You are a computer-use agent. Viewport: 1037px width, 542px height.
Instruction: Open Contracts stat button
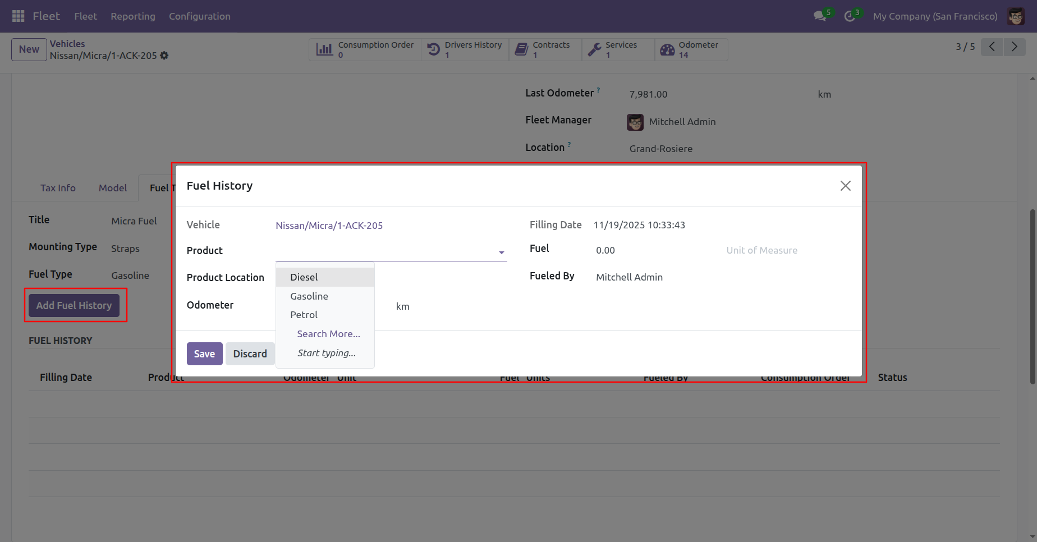[x=545, y=49]
